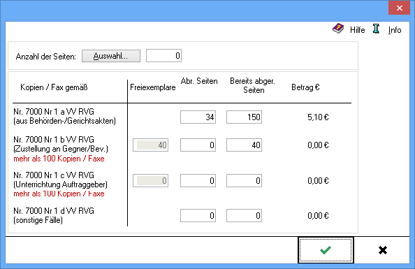Click red warning under Unterrichtung Auftraggeber
The width and height of the screenshot is (415, 269).
pyautogui.click(x=59, y=194)
